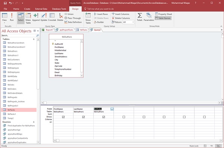
Task: Click the Property Sheet button
Action: [164, 14]
